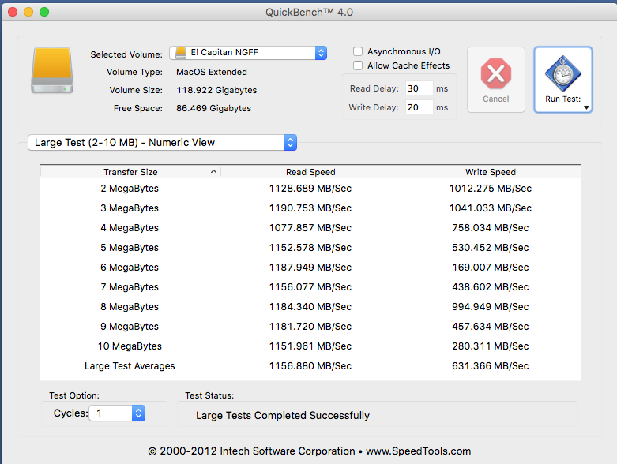Click write speed value 1012.275 MB/Sec
Screen dimensions: 617x464
[x=491, y=189]
